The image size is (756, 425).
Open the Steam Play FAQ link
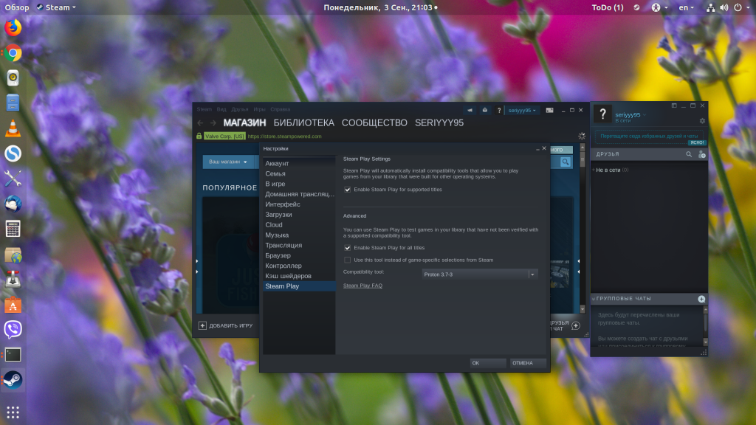[x=362, y=286]
